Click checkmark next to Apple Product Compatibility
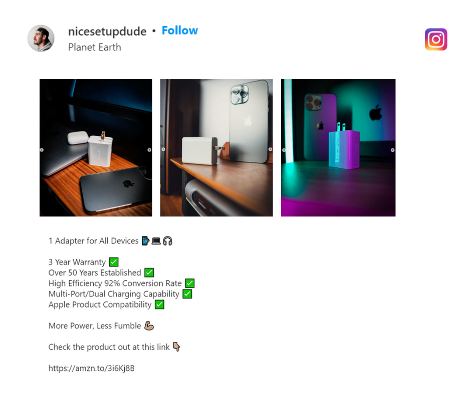471x394 pixels. click(159, 304)
